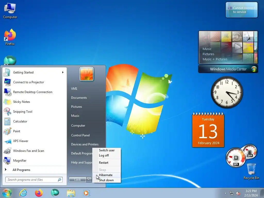Choose Switch user from power menu
Screen dimensions: 264x198
click(x=107, y=150)
